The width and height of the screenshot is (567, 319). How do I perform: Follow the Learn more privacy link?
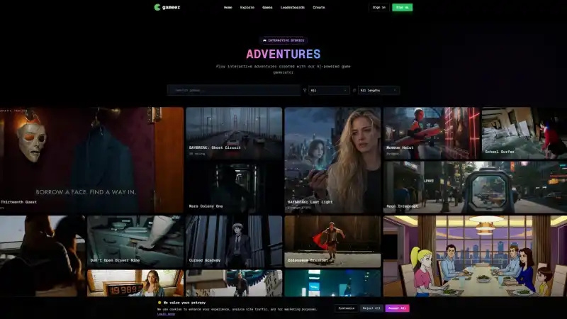[166, 314]
